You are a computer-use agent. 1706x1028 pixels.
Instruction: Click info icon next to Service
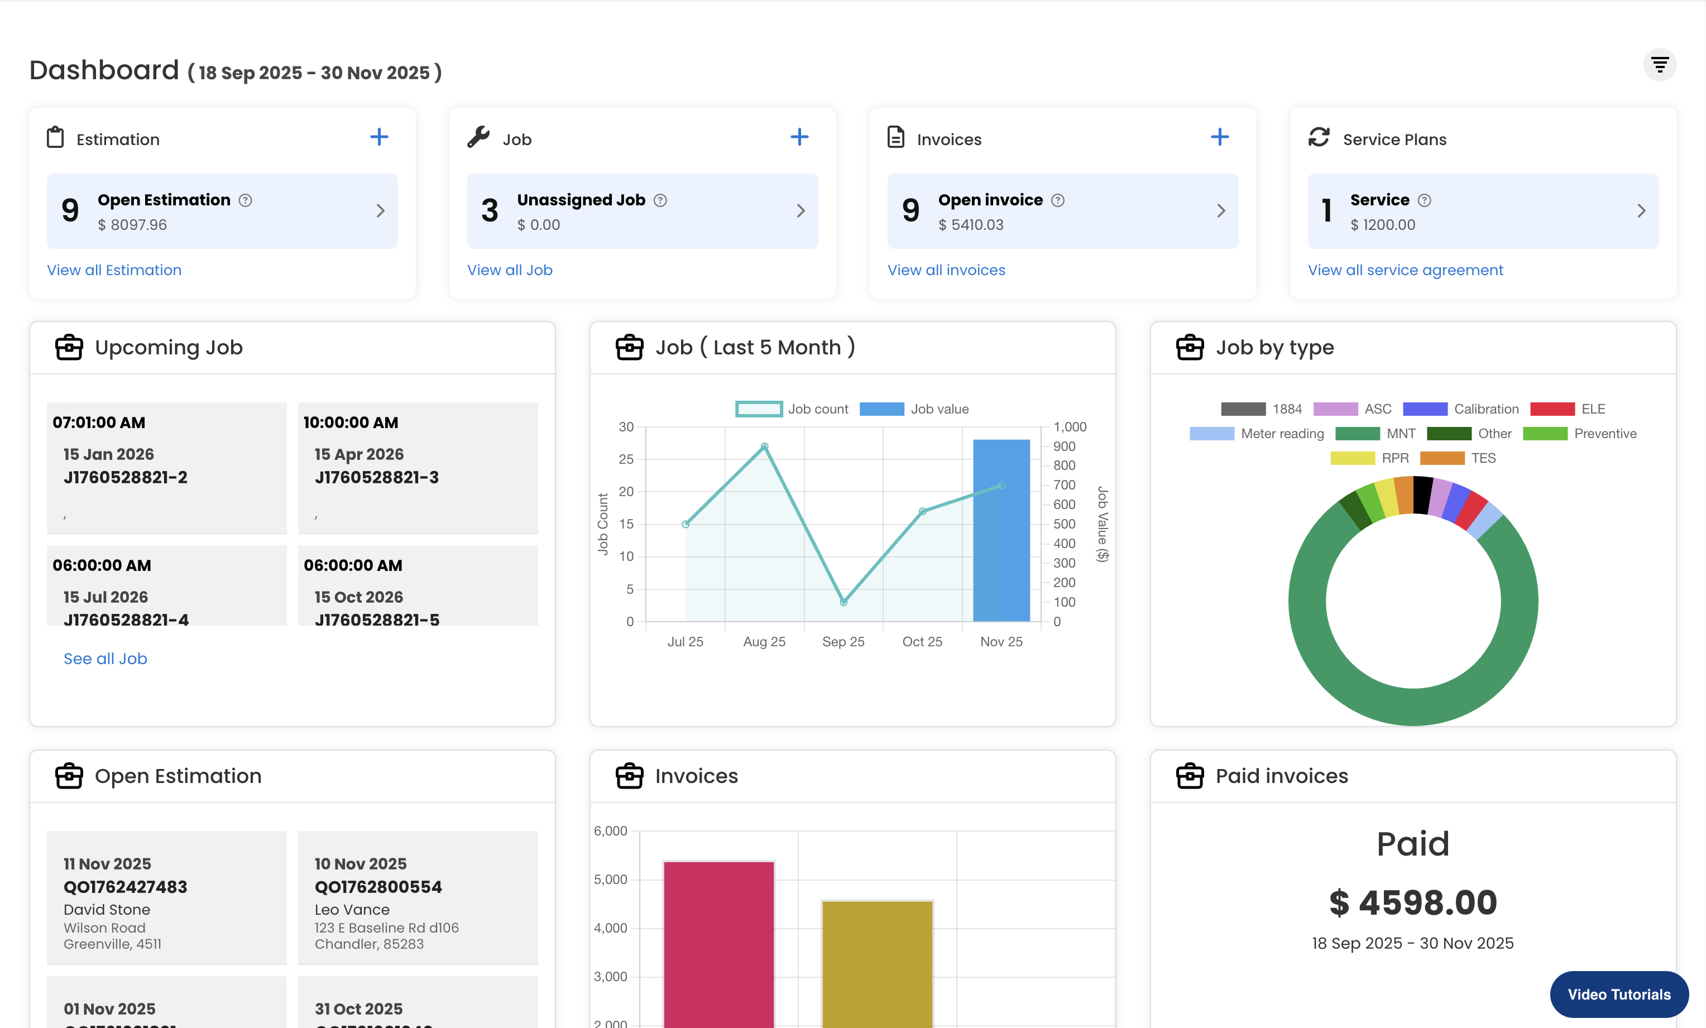[x=1424, y=200]
